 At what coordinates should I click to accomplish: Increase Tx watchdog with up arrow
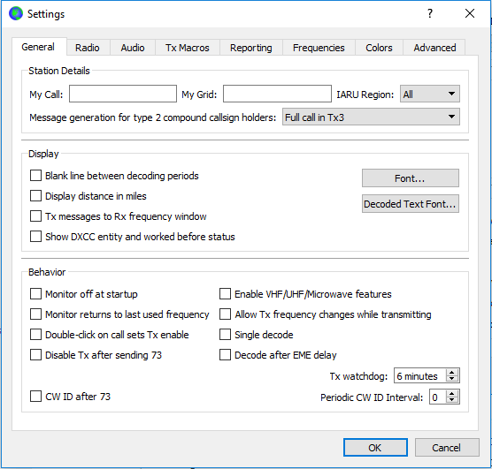452,373
